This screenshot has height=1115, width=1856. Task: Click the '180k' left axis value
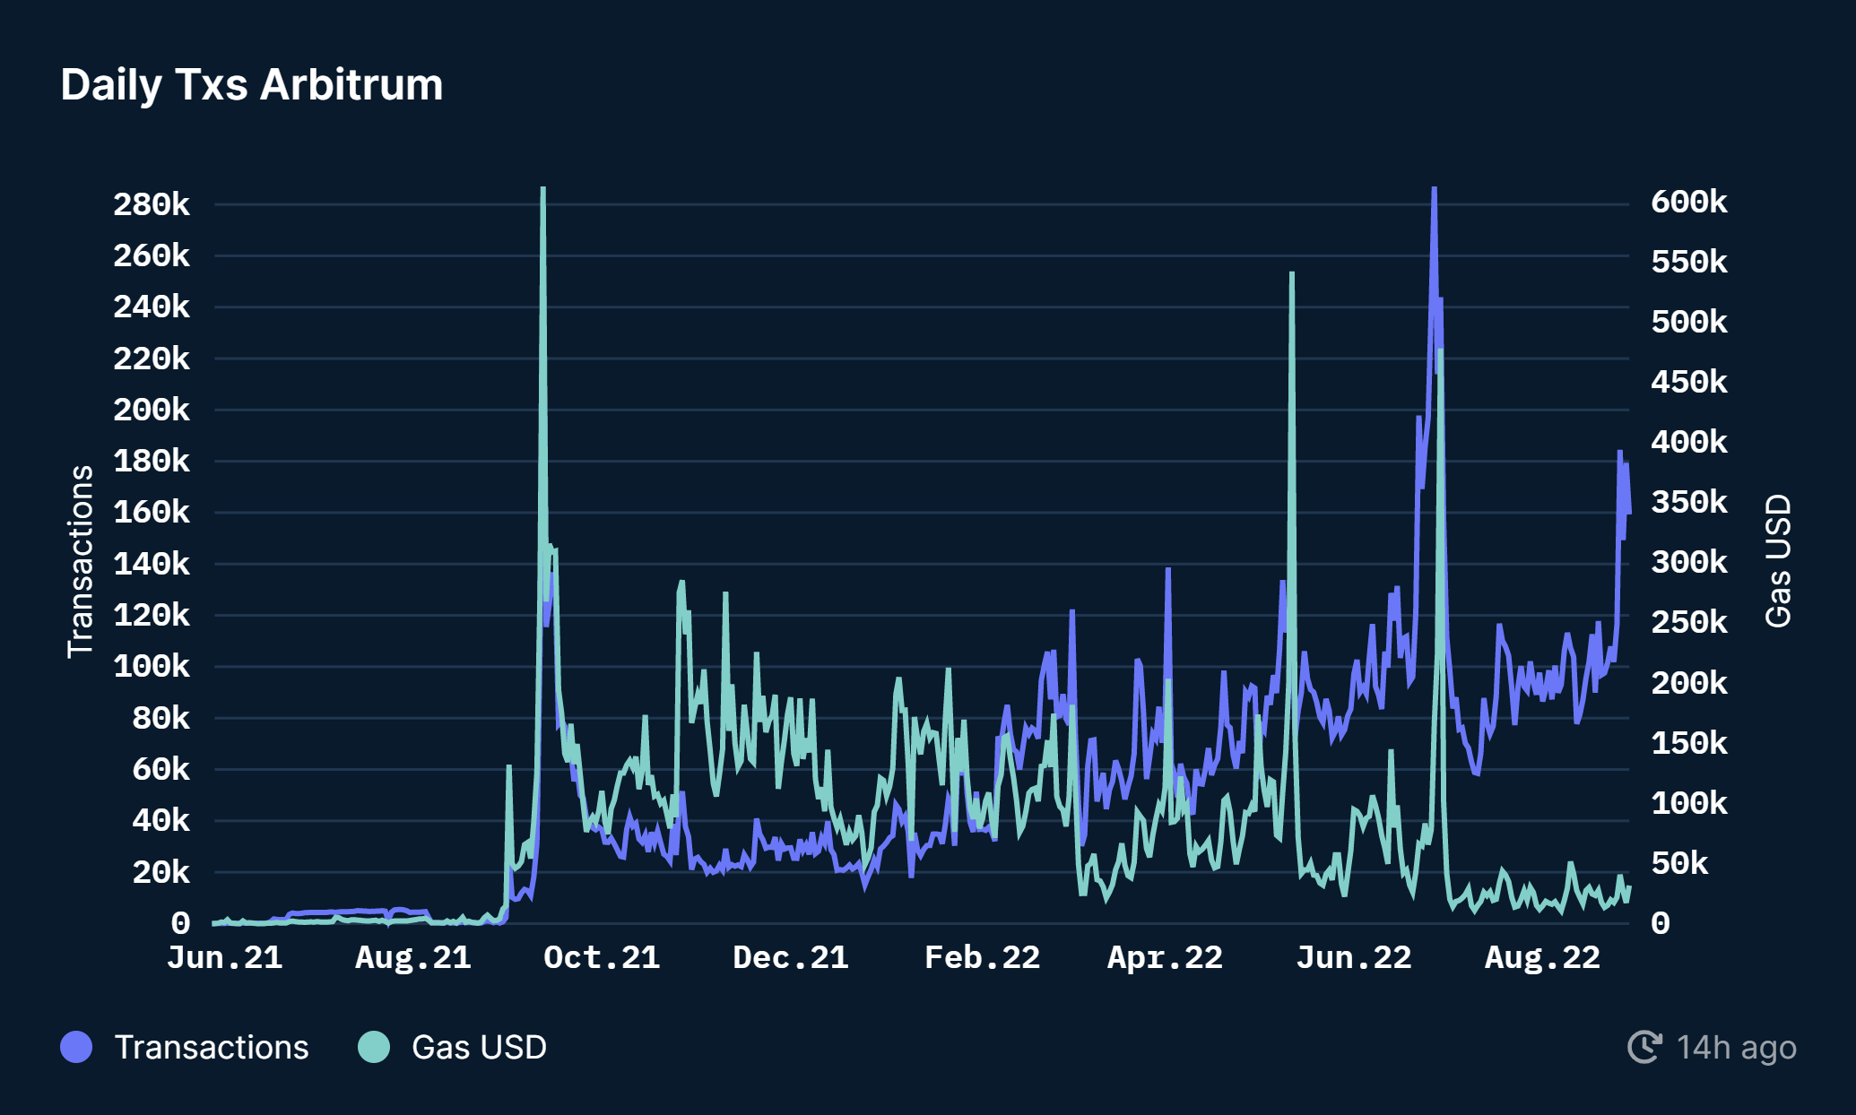tap(152, 461)
